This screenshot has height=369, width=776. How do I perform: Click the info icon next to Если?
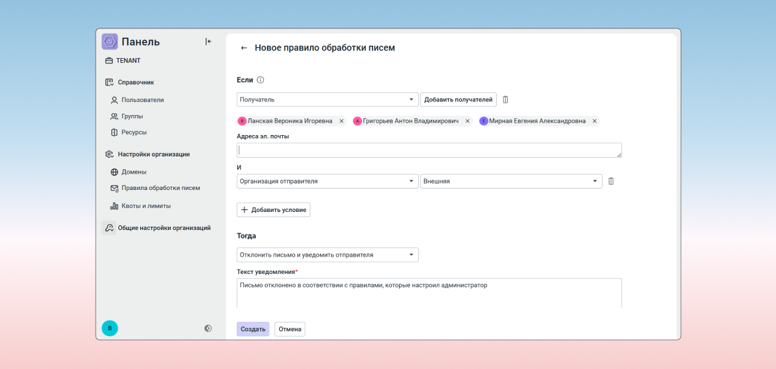261,80
